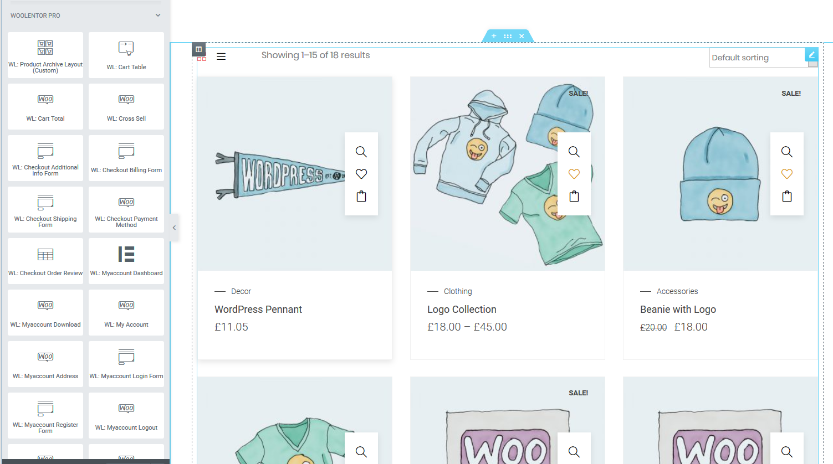Add a new section with plus icon

click(x=494, y=36)
